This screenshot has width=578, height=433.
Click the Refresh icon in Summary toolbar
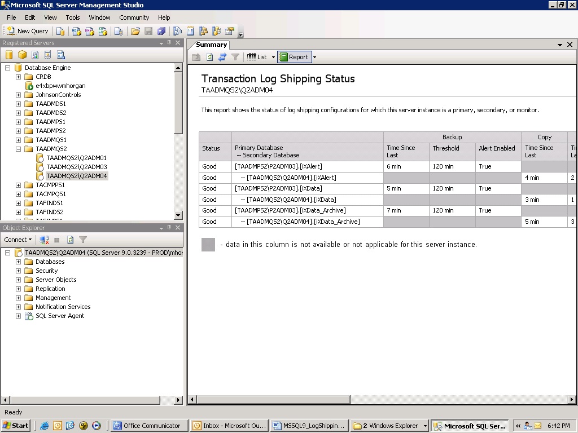pyautogui.click(x=209, y=57)
